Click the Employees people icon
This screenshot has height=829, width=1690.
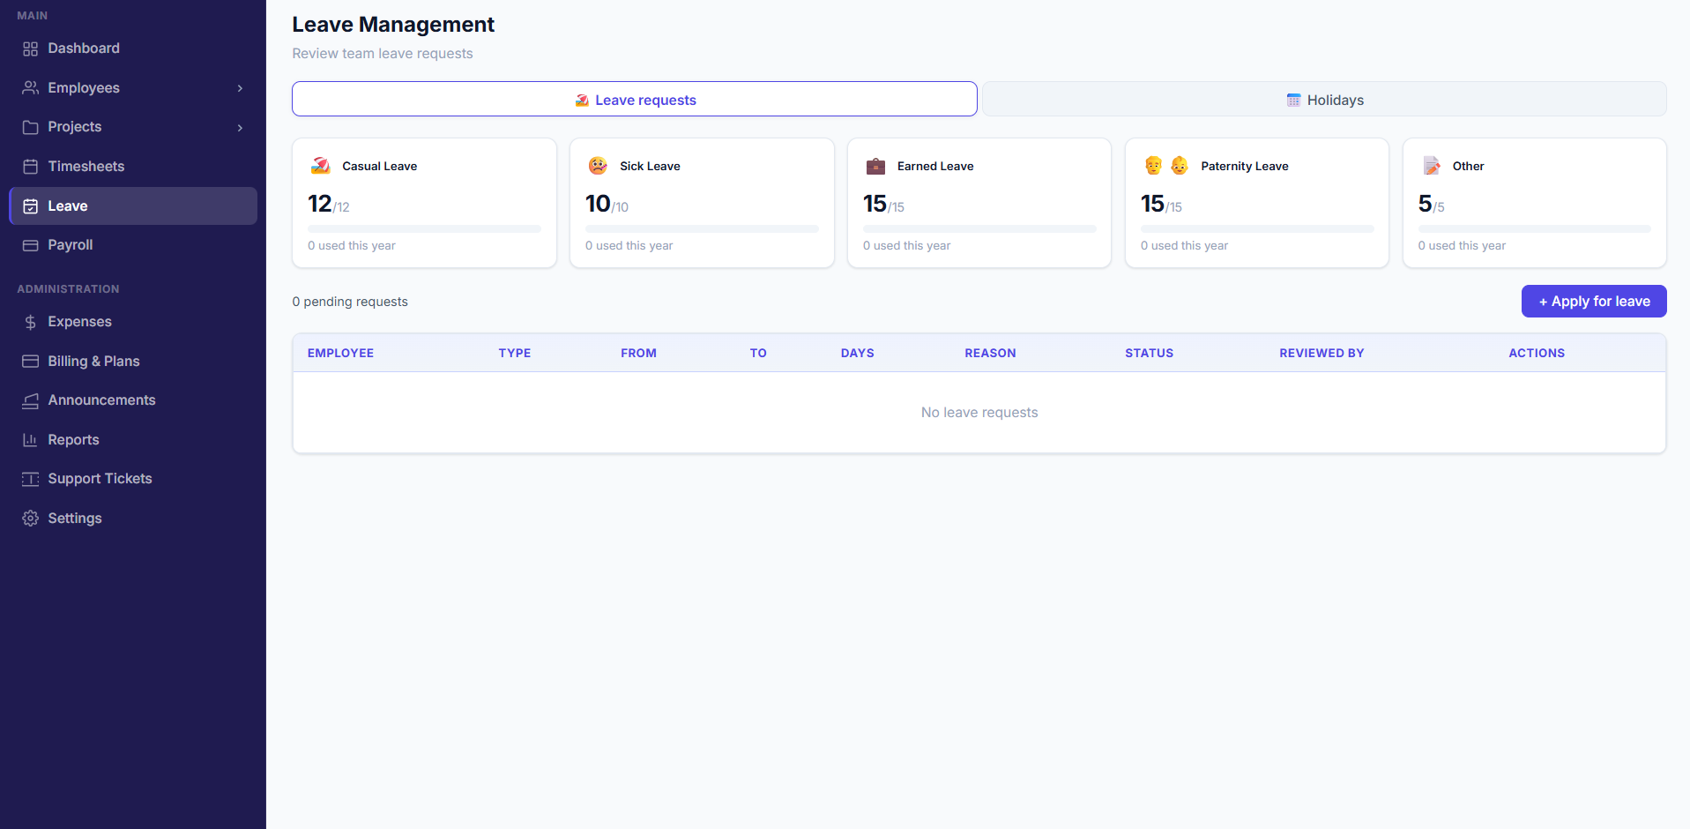point(30,88)
